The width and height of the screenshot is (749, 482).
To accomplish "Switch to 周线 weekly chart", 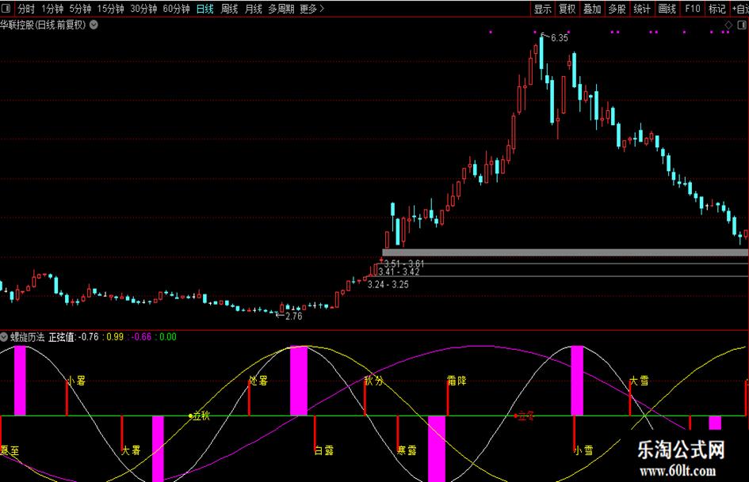I will pos(229,9).
